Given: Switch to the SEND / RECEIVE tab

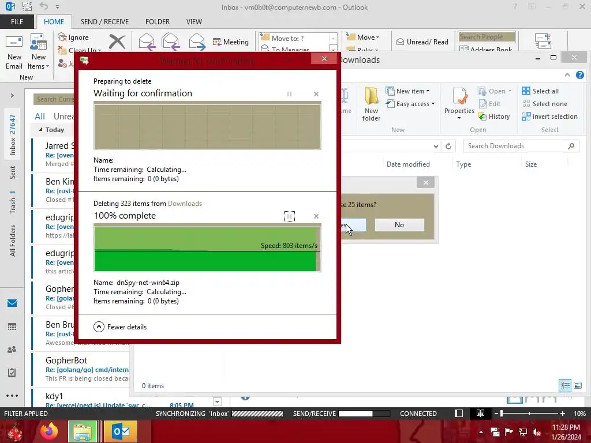Looking at the screenshot, I should pyautogui.click(x=104, y=22).
